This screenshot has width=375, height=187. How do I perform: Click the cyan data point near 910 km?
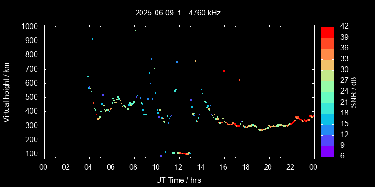(92, 39)
